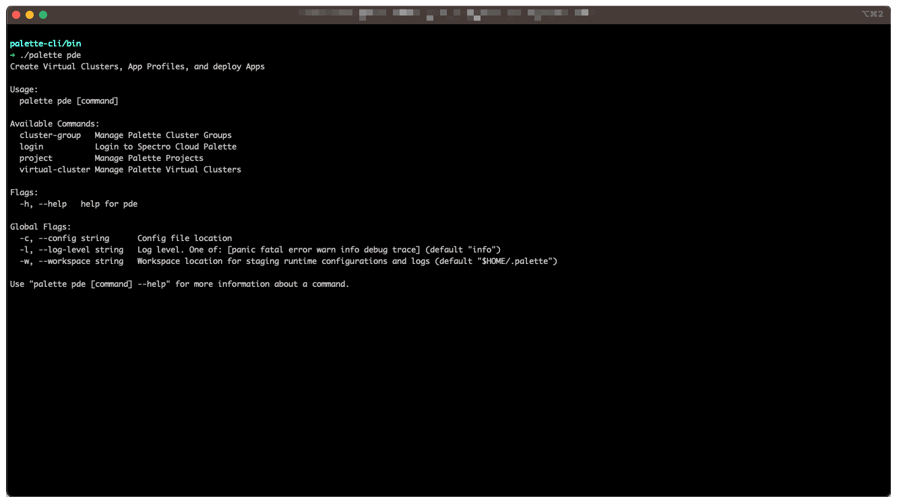Click the 'palette-cli/bin' prompt path
The image size is (897, 503).
[x=46, y=44]
